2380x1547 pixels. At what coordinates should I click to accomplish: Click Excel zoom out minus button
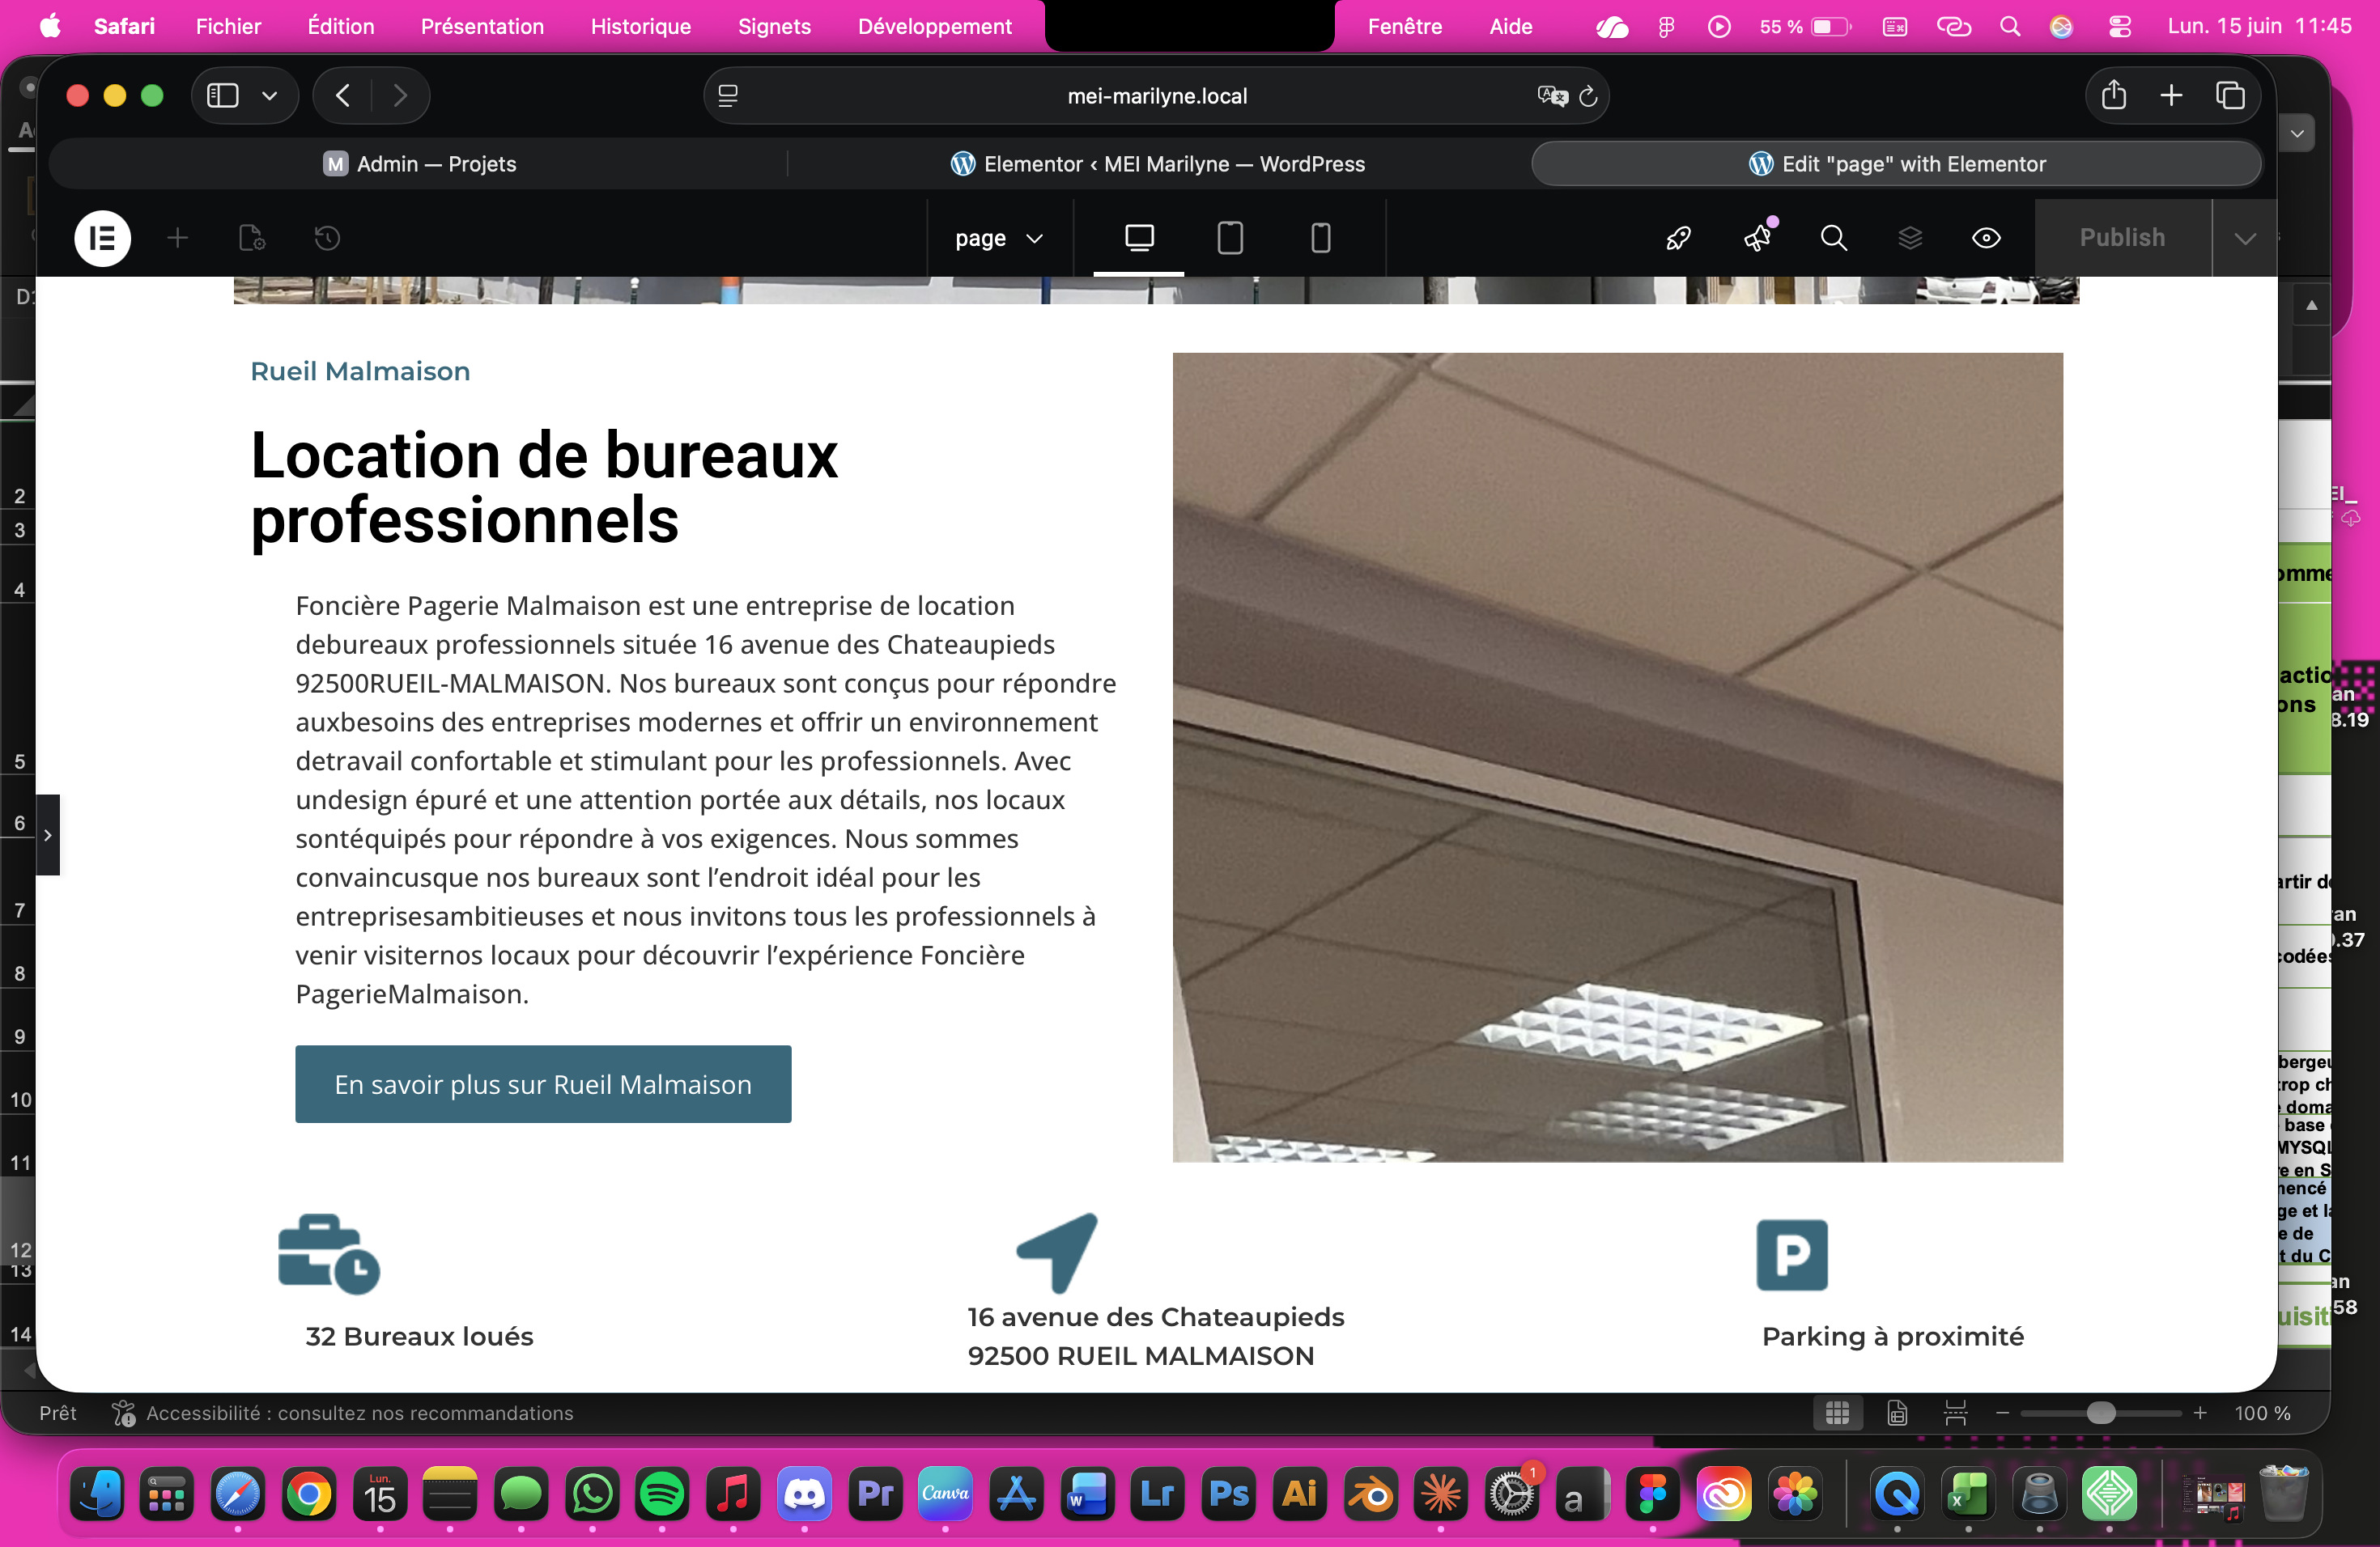[2002, 1413]
